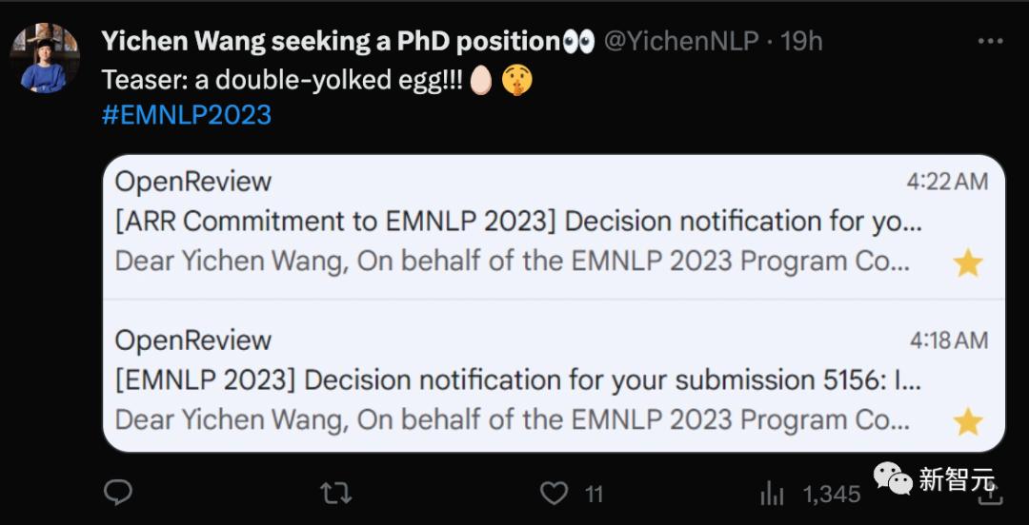The height and width of the screenshot is (525, 1029).
Task: Open the view analytics bar chart icon
Action: [772, 494]
